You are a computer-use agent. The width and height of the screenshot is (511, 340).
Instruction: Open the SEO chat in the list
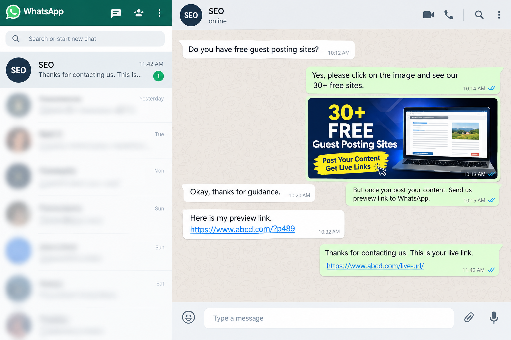pos(86,70)
